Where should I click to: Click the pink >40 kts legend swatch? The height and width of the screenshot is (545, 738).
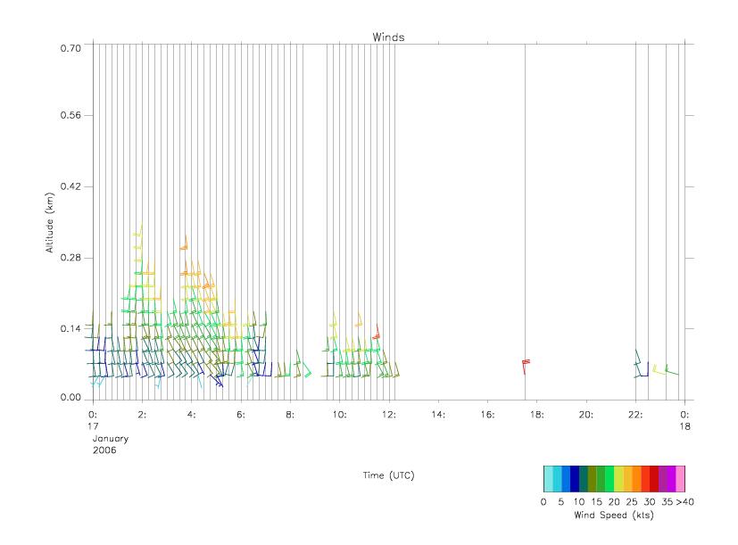coord(680,479)
